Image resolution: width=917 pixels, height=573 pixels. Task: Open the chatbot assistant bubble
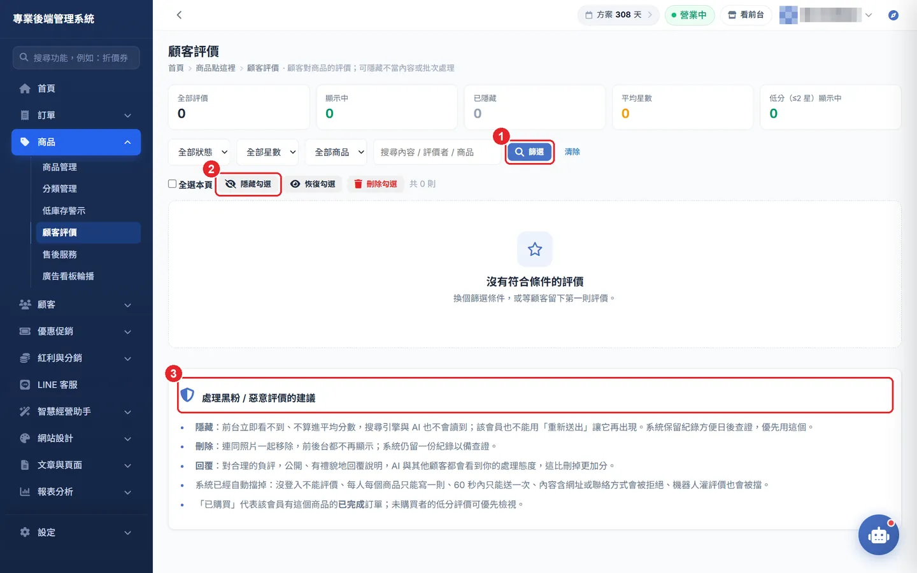click(879, 535)
